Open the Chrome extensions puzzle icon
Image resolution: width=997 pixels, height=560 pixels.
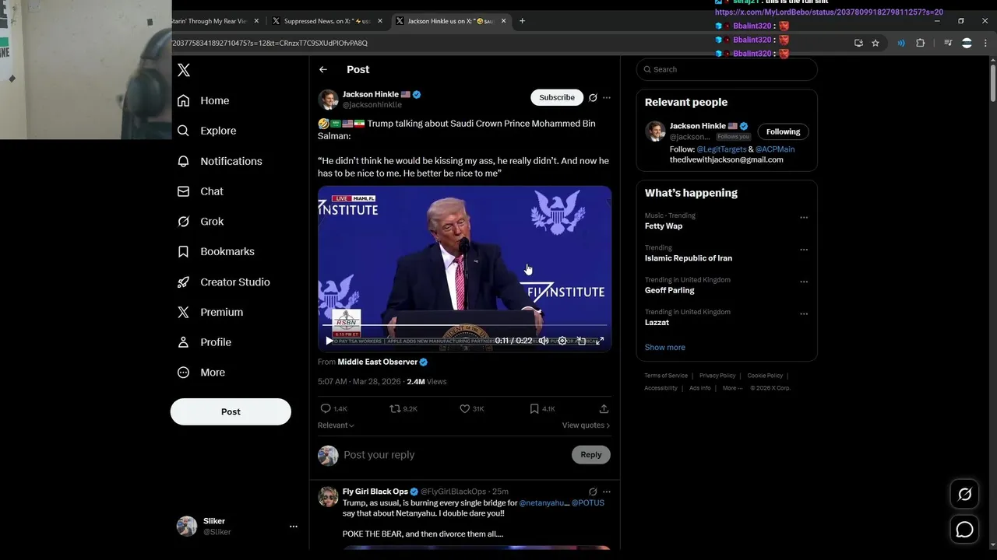[x=920, y=44]
